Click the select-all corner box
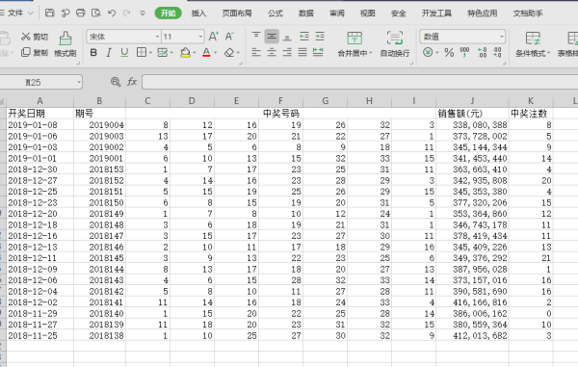The image size is (578, 367). [3, 101]
